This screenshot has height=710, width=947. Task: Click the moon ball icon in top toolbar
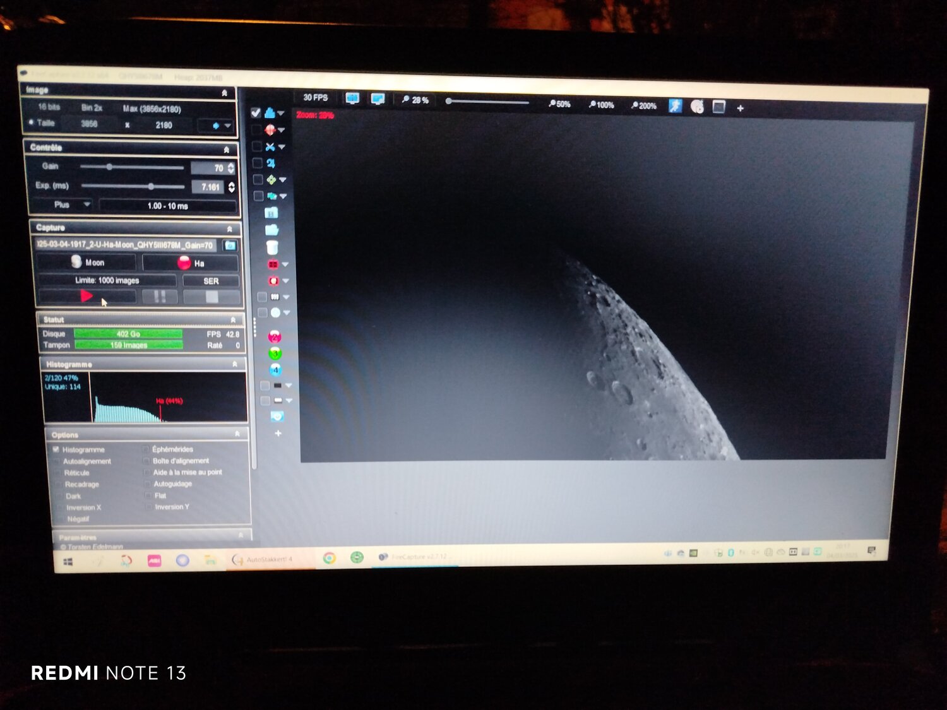[697, 107]
